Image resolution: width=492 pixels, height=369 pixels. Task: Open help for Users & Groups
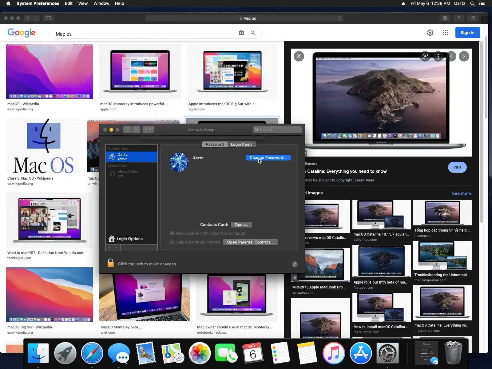pos(295,264)
